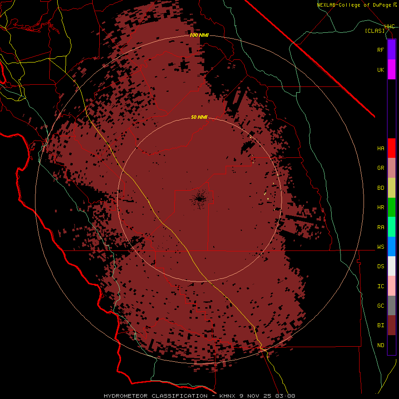The height and width of the screenshot is (399, 399).
Task: Click the WS legend label
Action: click(381, 247)
